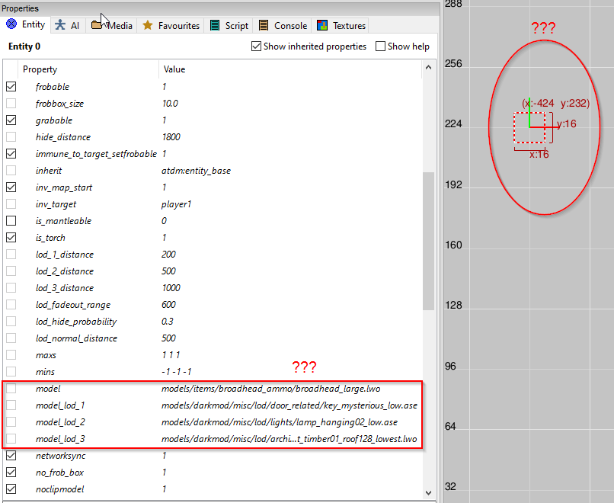The width and height of the screenshot is (614, 503).
Task: Select the model_lod_3 value path
Action: pos(289,439)
